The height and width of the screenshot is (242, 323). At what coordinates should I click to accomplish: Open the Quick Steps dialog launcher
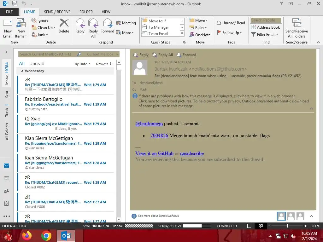(184, 43)
